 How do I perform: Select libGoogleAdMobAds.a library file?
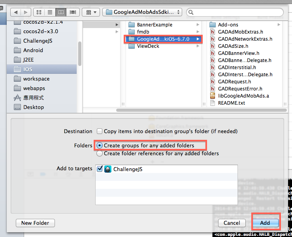point(245,96)
